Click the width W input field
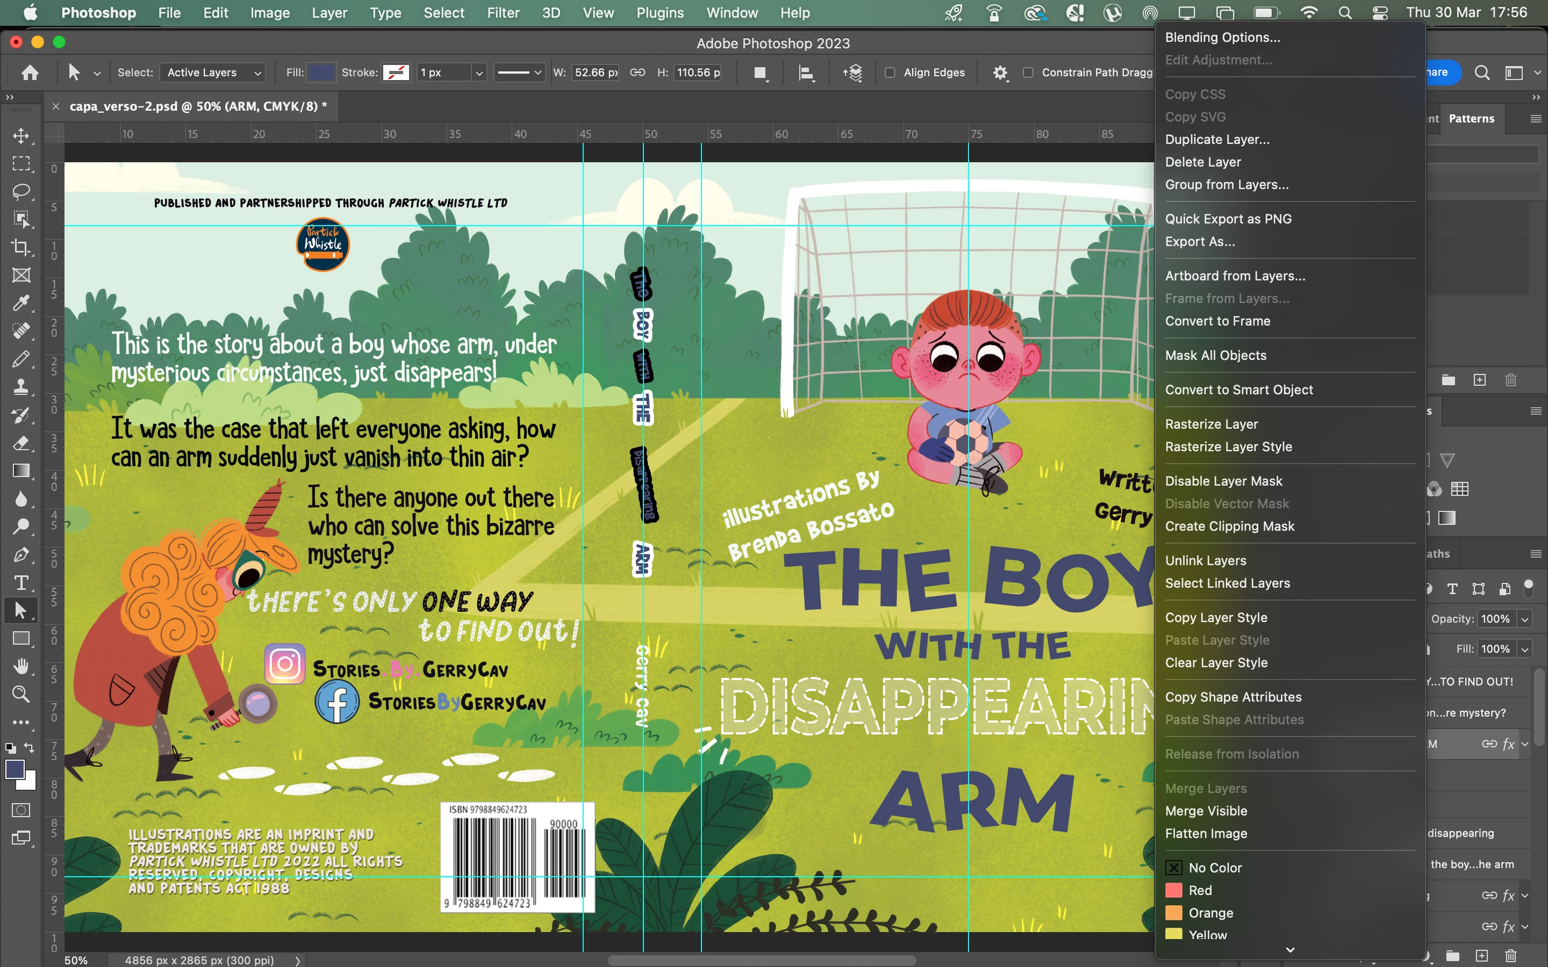Screen dimensions: 1548x967 [595, 73]
